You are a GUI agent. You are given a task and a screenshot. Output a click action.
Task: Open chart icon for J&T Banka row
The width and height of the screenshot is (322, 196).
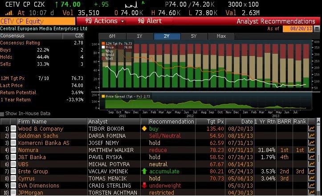click(x=311, y=157)
